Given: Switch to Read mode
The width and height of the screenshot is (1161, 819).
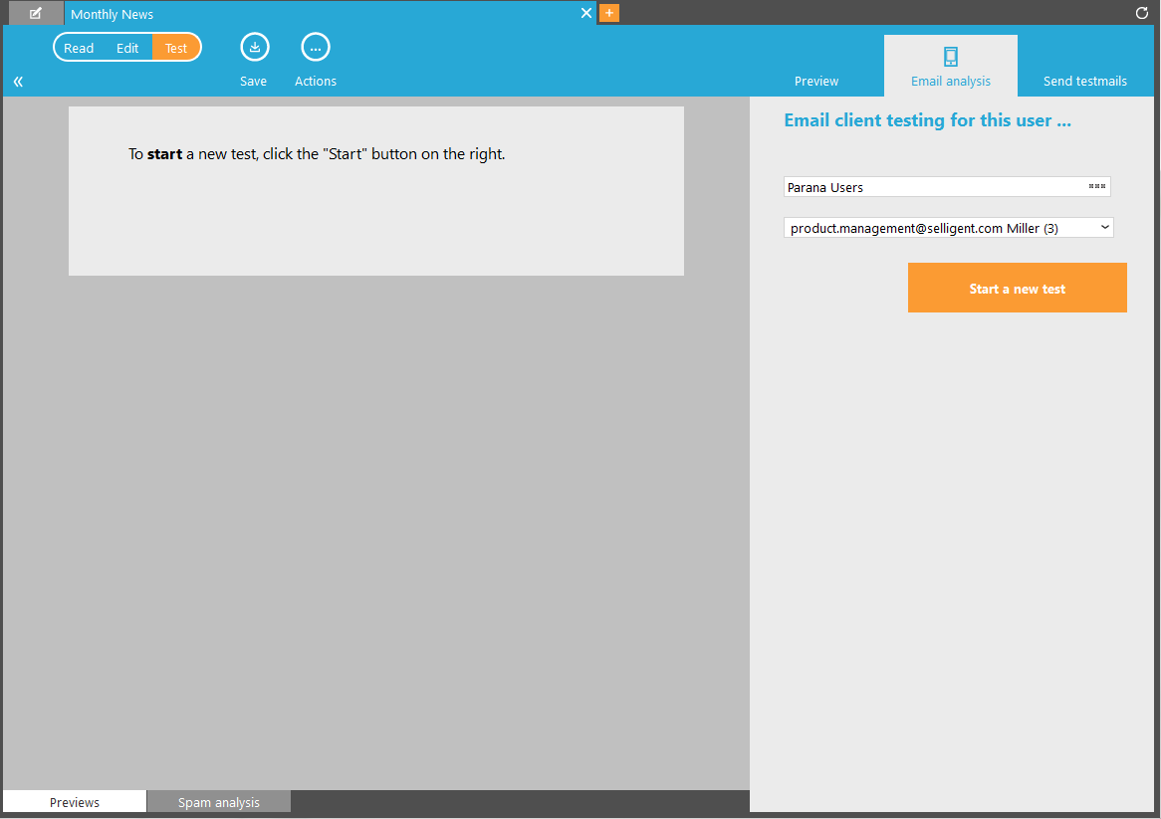Looking at the screenshot, I should (79, 48).
